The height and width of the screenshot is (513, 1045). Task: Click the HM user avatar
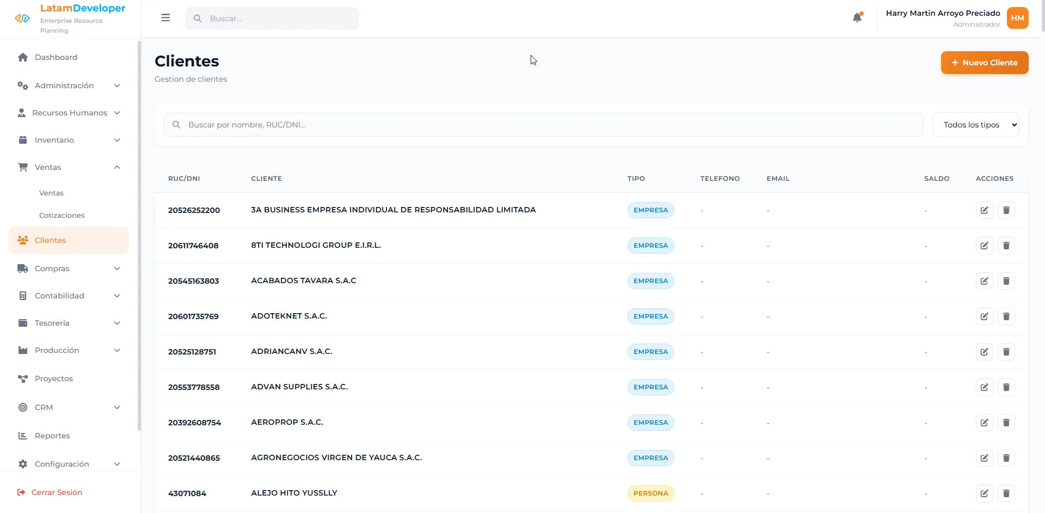[1017, 18]
